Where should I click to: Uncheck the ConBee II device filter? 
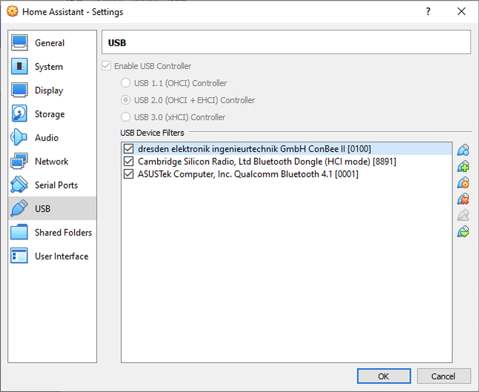[129, 149]
